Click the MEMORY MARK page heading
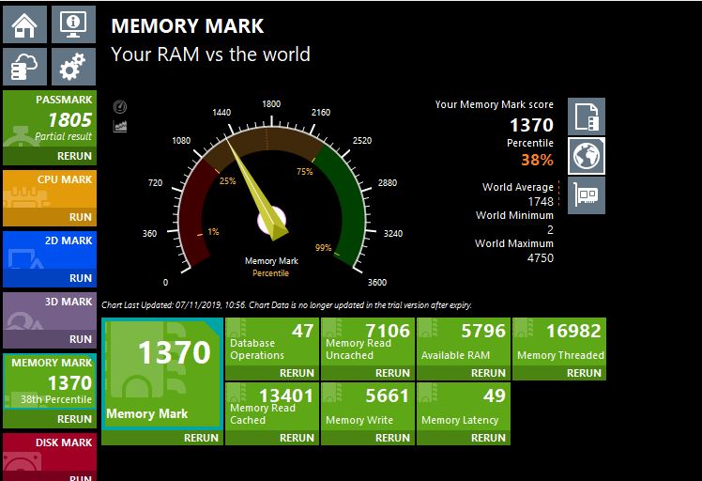 click(x=187, y=26)
